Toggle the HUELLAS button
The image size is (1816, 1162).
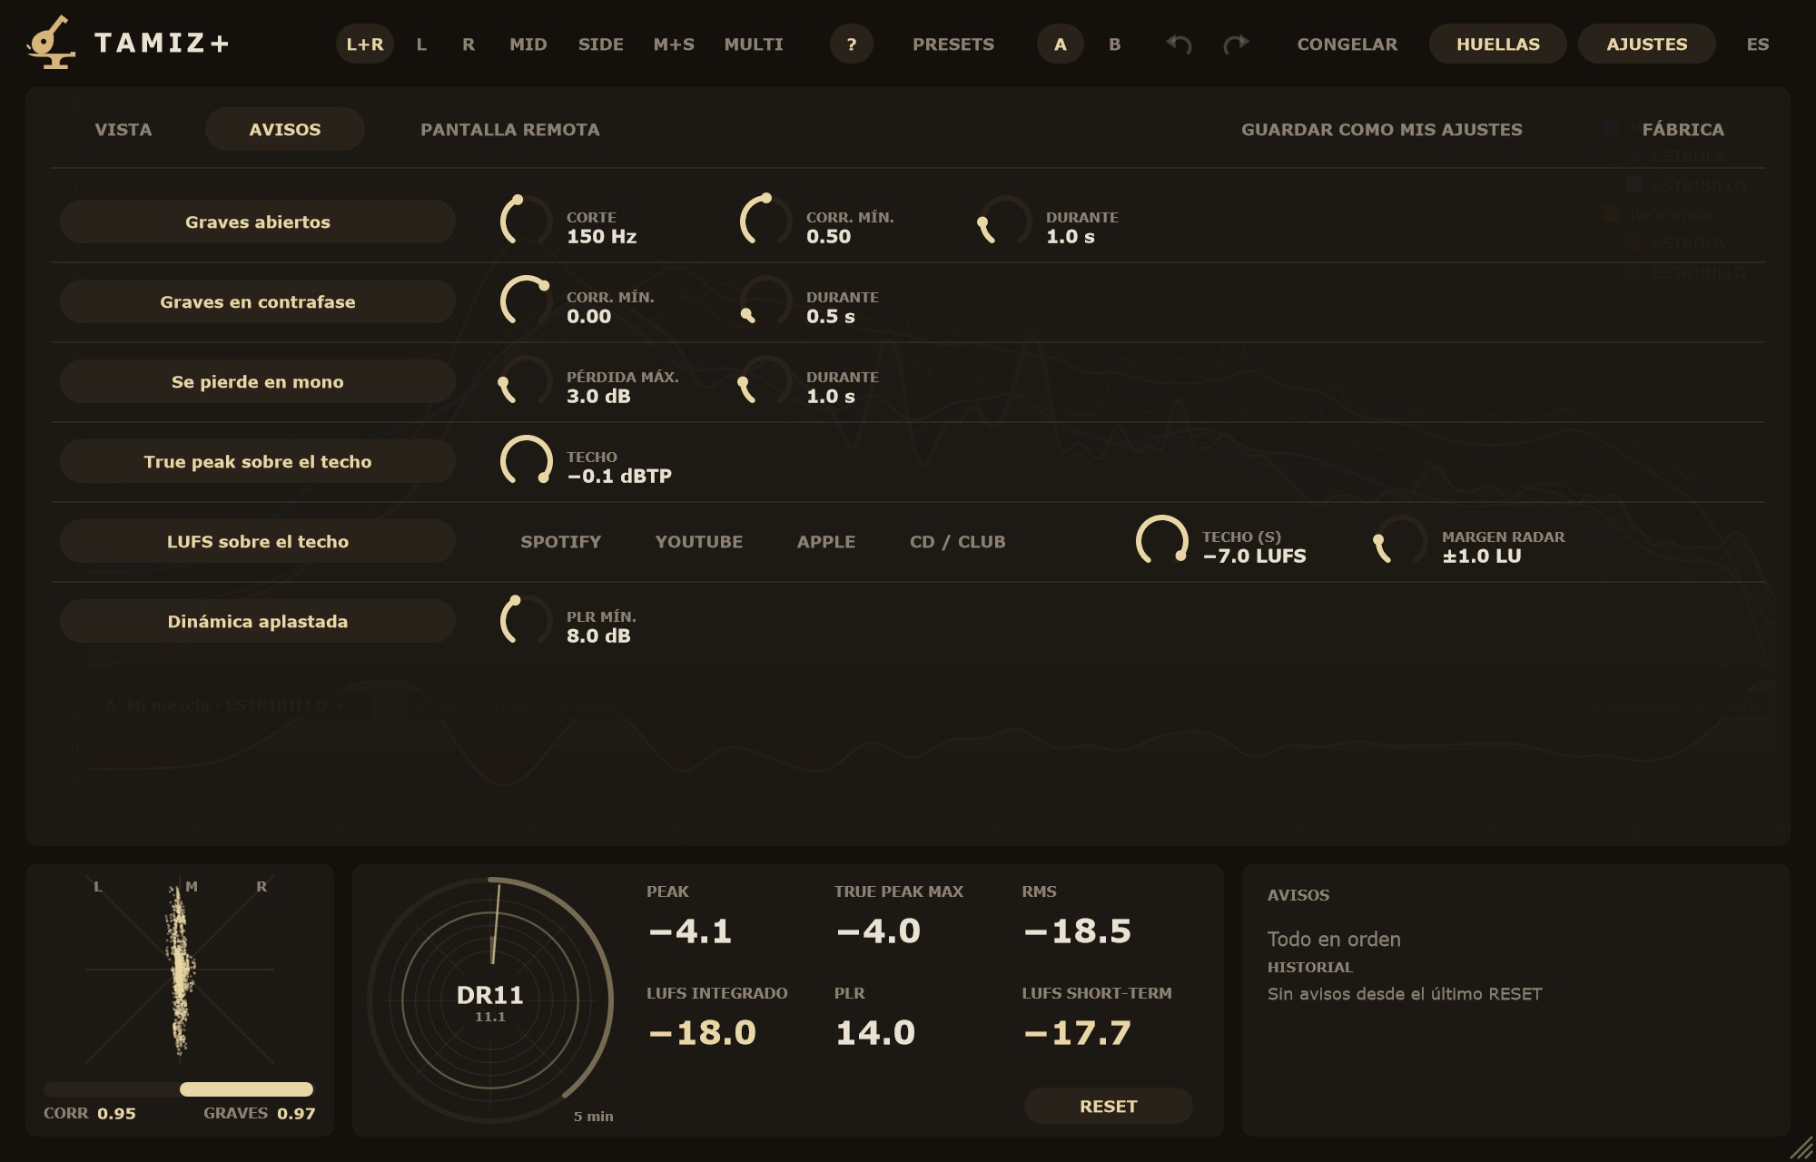pos(1498,44)
